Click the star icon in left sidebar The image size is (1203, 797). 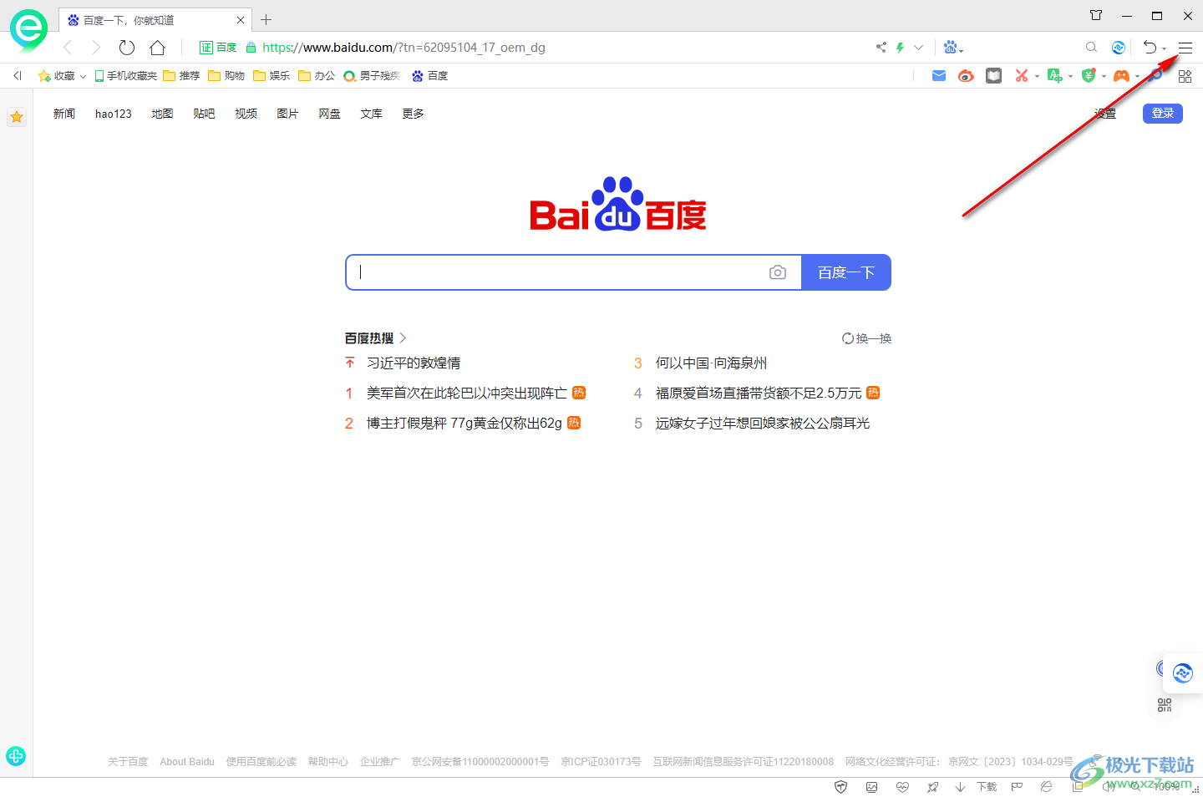pyautogui.click(x=17, y=117)
